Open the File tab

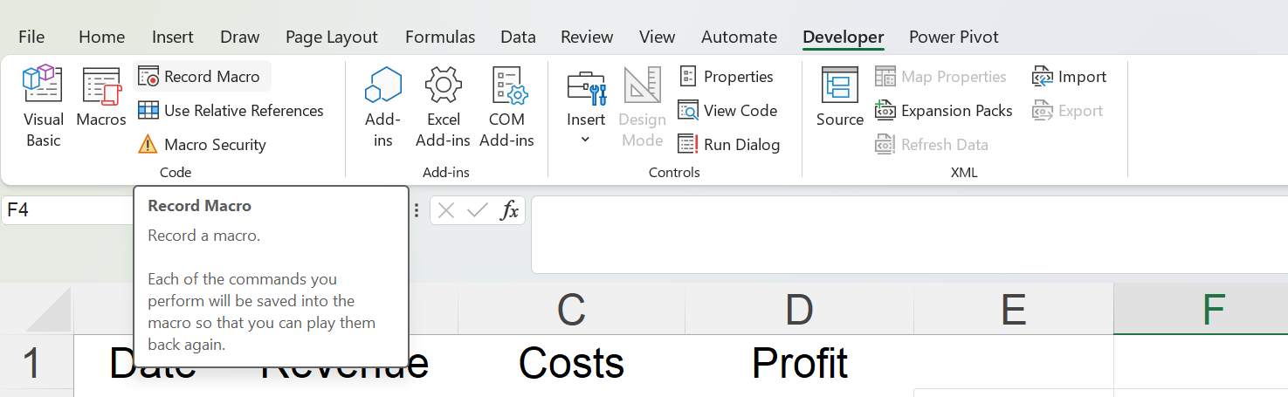[31, 37]
